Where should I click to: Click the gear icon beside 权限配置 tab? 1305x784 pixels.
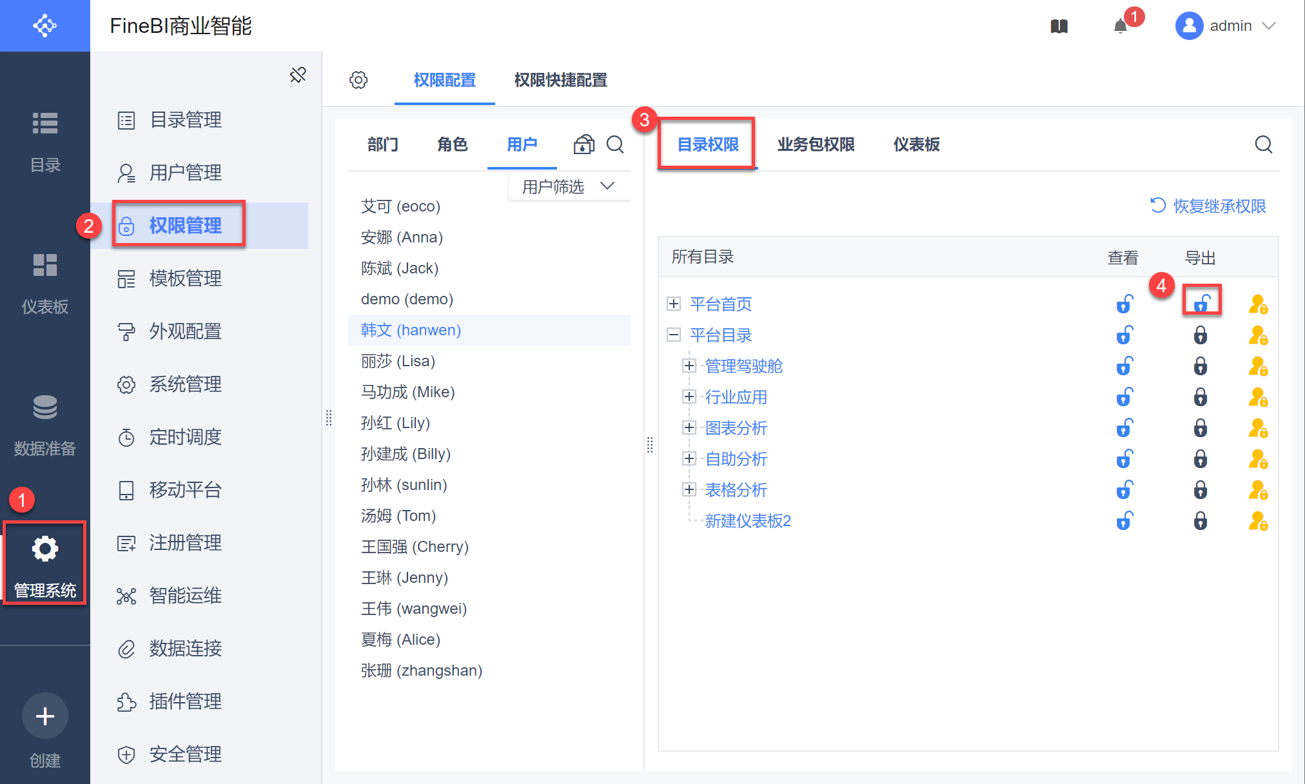tap(358, 80)
